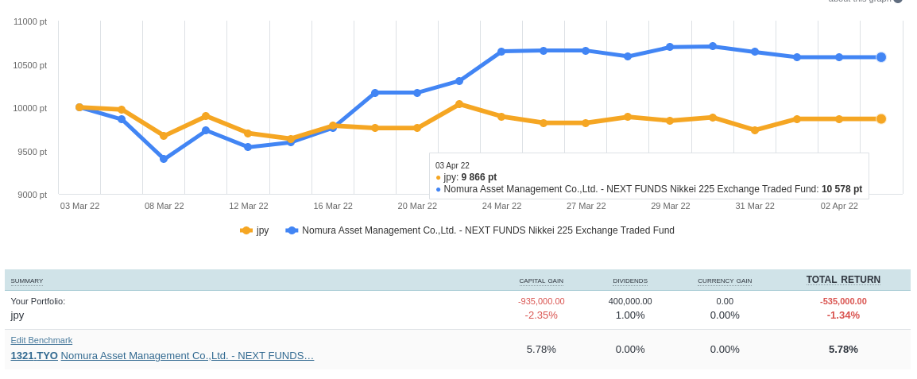Toggle jpy series via its legend label

[x=262, y=230]
